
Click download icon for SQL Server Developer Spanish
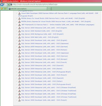(x=19, y=78)
